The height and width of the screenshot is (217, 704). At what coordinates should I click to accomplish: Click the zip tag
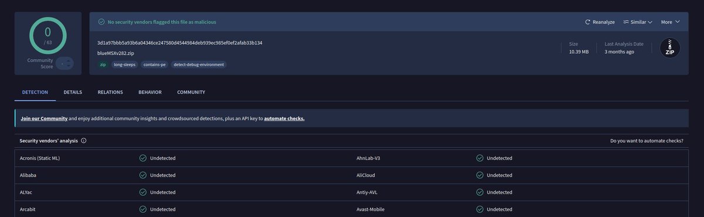pyautogui.click(x=103, y=64)
